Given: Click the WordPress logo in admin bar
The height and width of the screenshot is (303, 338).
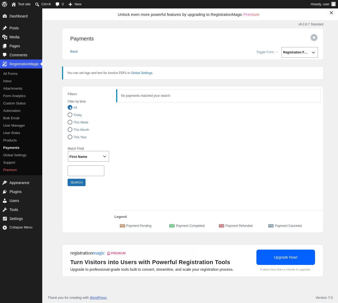Looking at the screenshot, I should pos(4,4).
